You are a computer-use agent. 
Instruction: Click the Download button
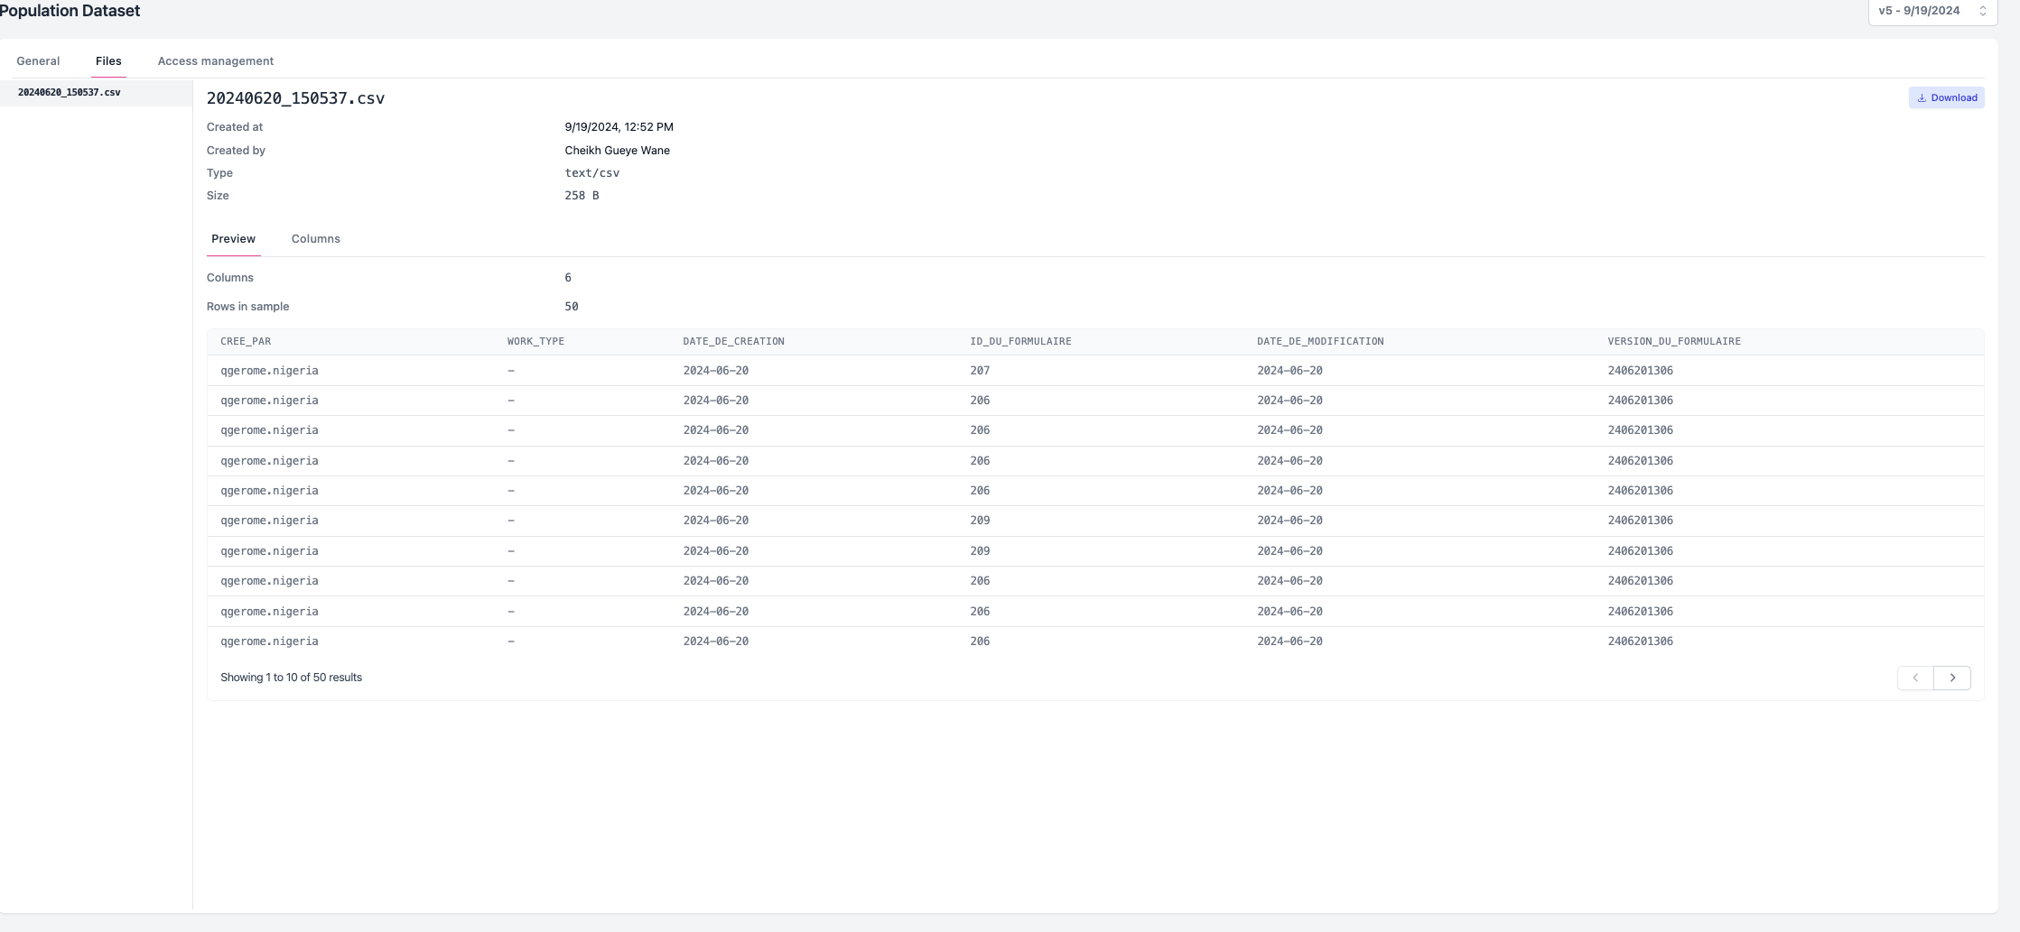[1946, 97]
